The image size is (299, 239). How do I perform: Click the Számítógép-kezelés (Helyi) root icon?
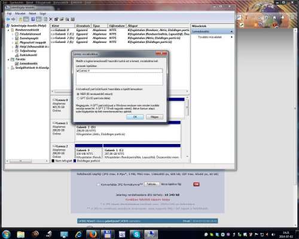click(x=8, y=26)
